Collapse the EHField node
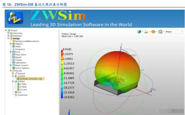 pos(13,82)
